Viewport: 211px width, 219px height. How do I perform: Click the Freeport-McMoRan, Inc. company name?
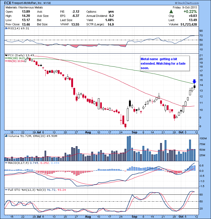(27, 3)
